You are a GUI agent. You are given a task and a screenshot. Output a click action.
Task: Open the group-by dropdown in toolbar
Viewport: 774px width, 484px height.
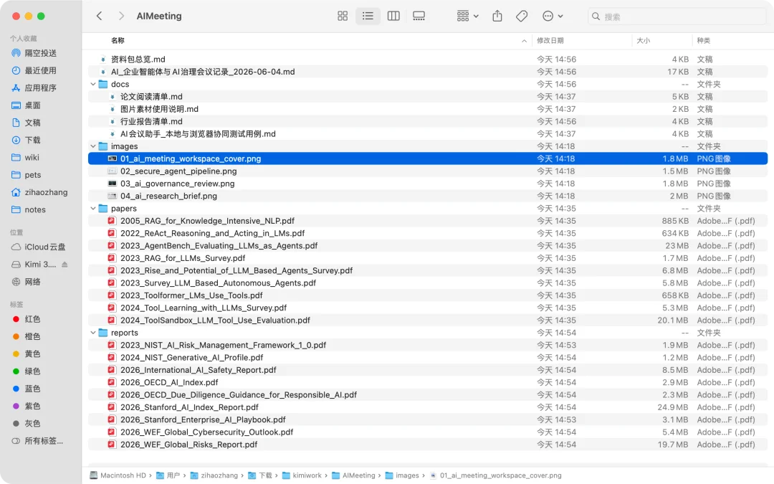[468, 16]
